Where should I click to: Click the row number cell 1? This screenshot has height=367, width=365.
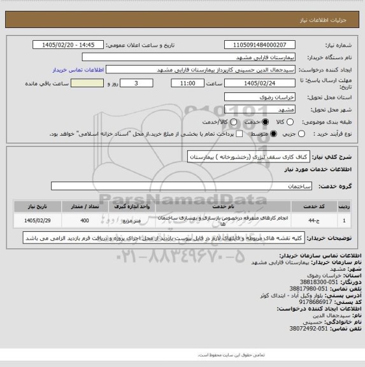(x=344, y=220)
